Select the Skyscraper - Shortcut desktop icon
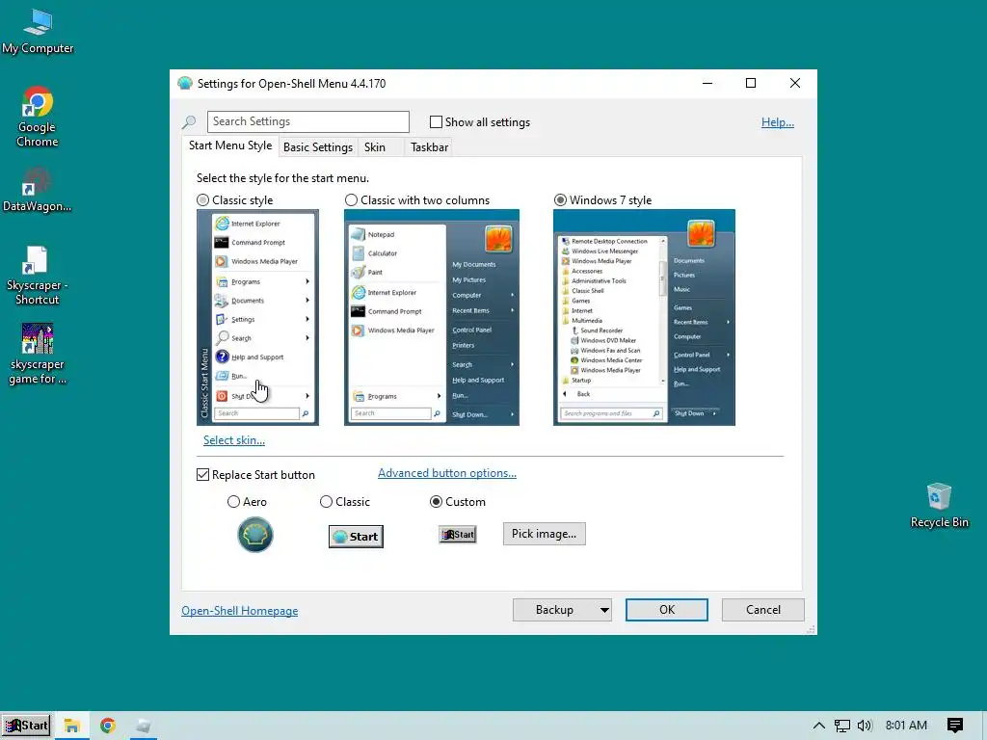 pyautogui.click(x=37, y=275)
